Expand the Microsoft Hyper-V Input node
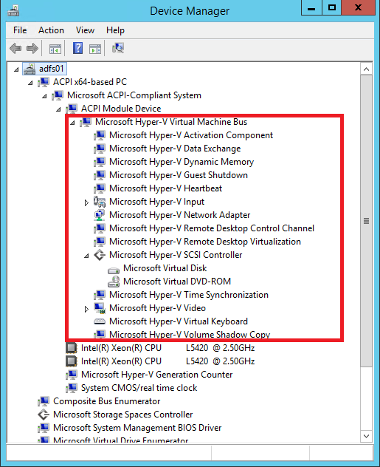 click(x=86, y=202)
